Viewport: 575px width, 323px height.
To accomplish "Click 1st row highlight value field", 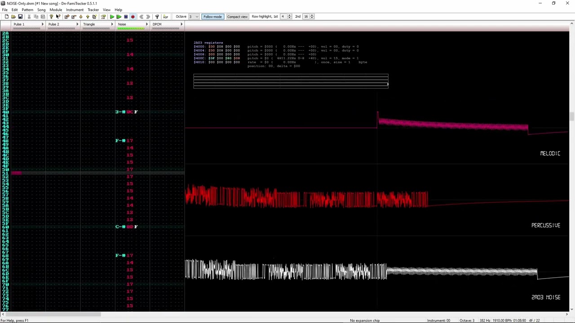I will (x=284, y=17).
